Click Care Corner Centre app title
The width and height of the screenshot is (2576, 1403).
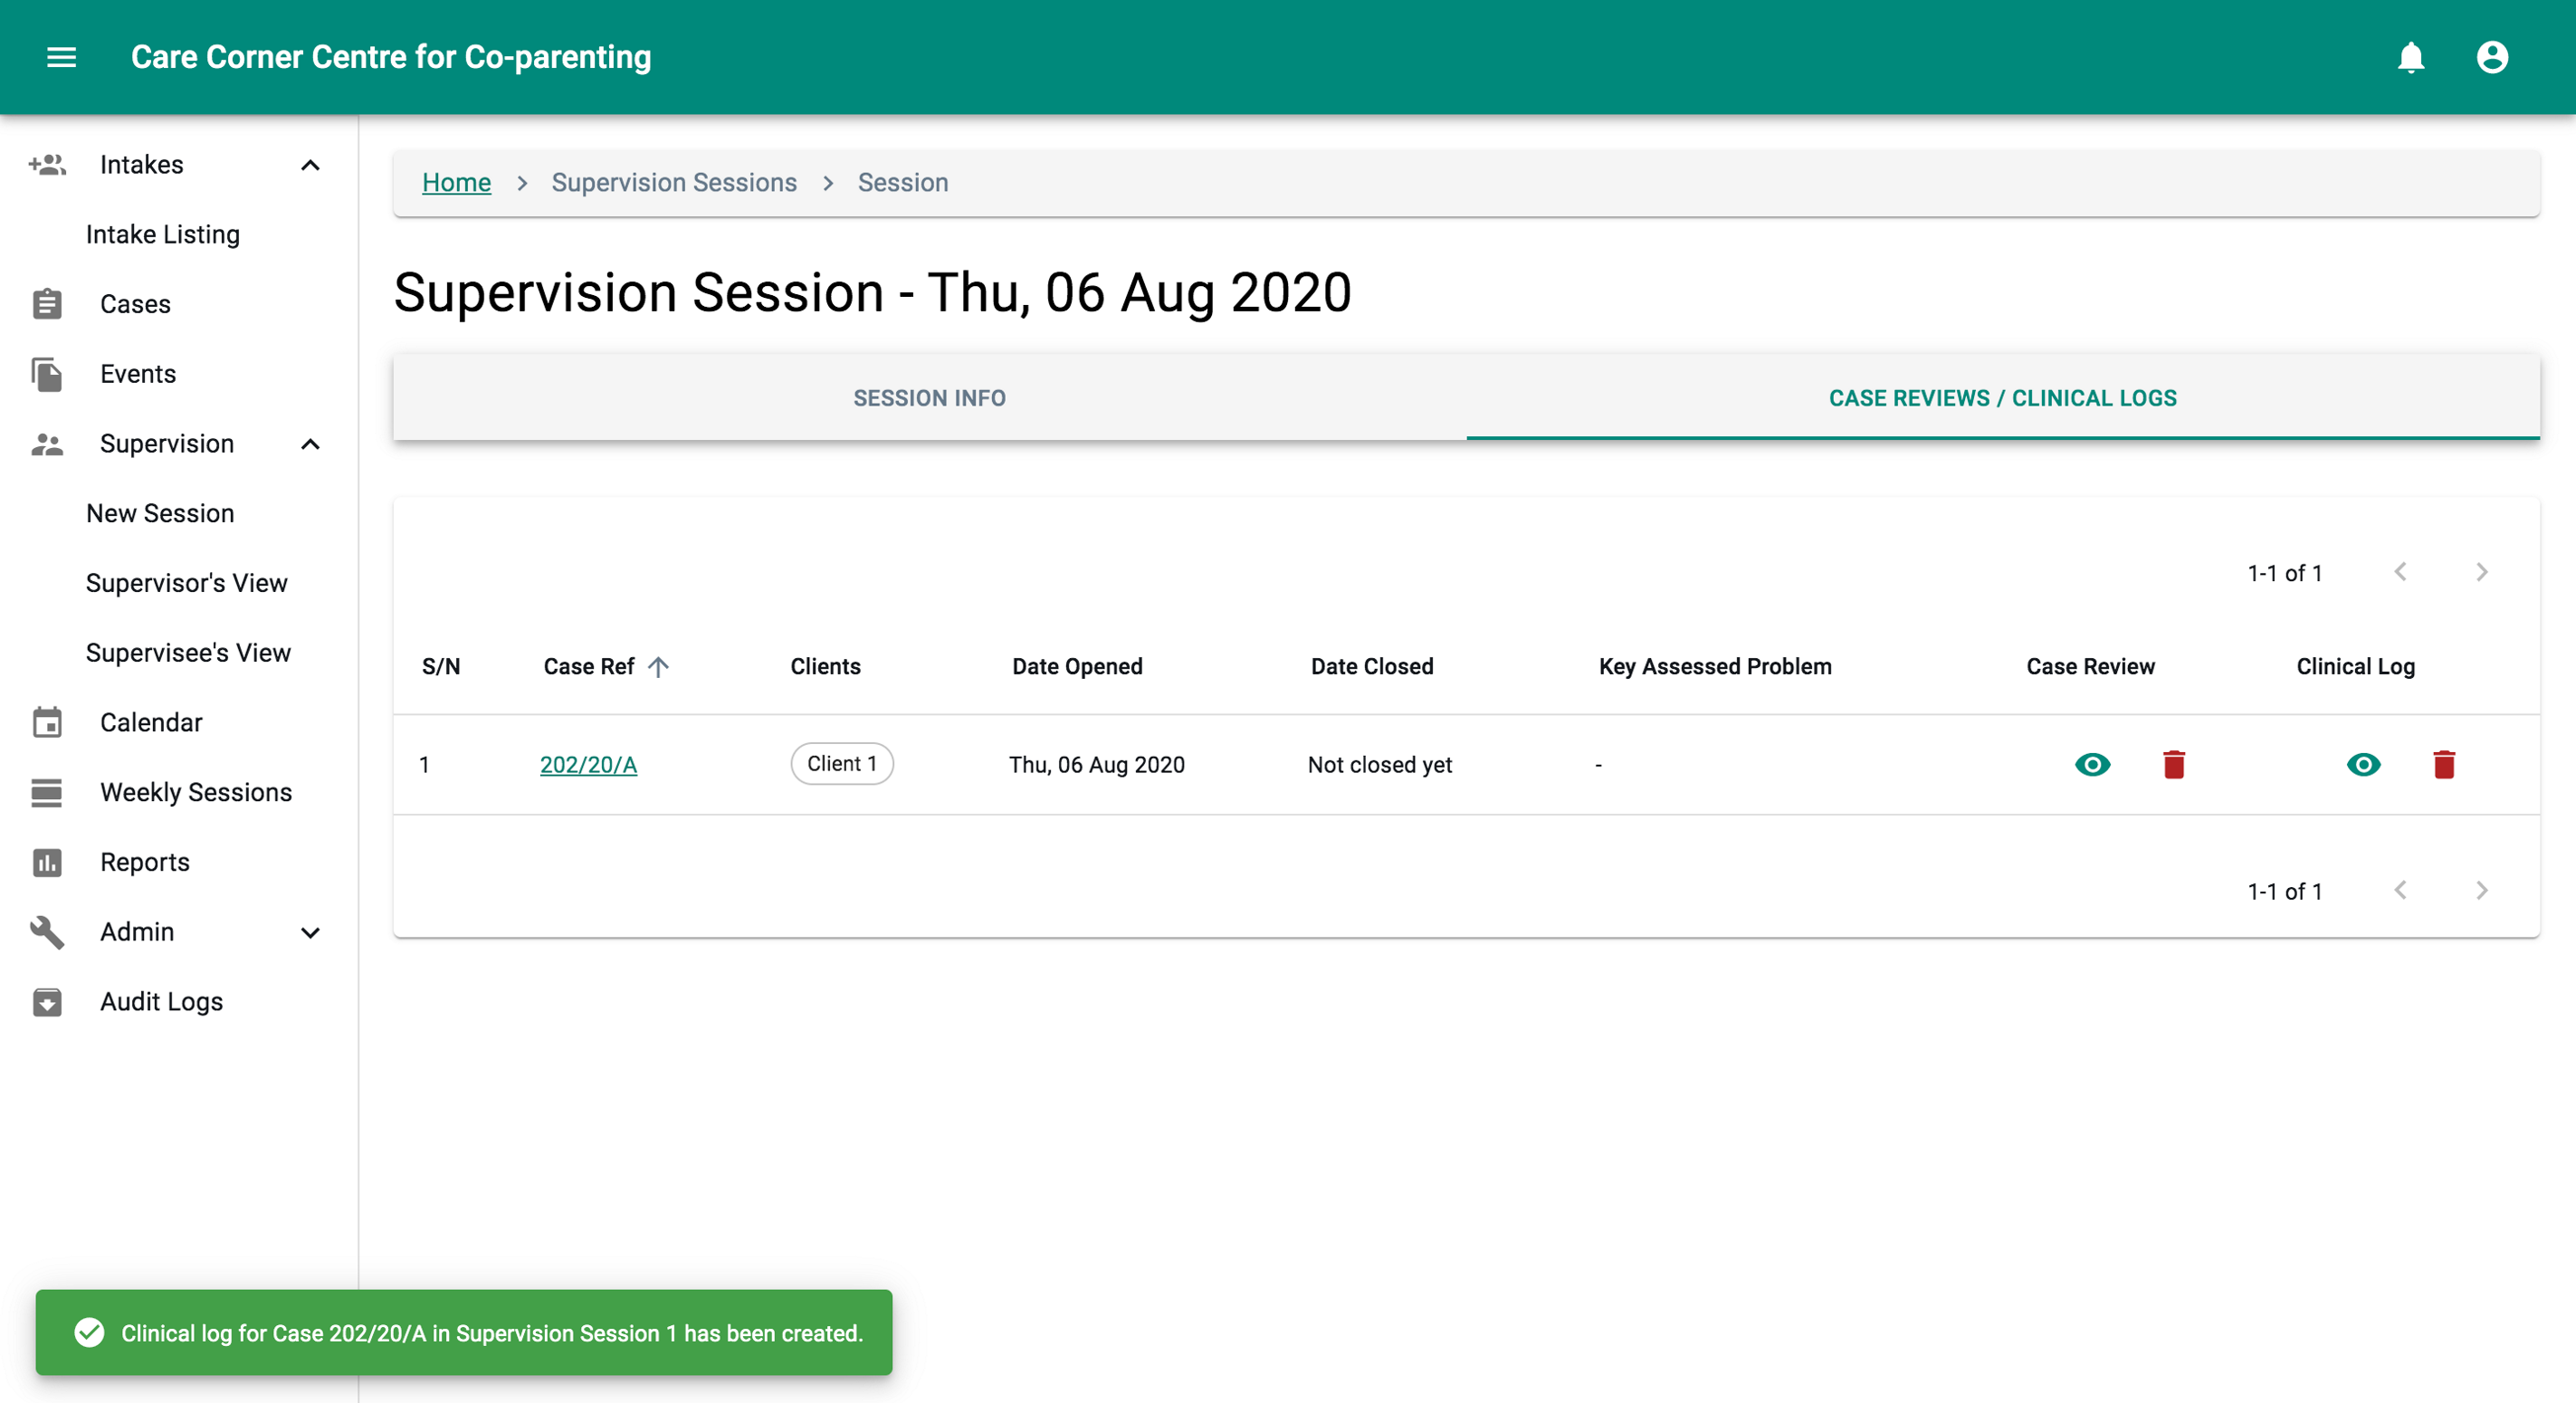(391, 57)
